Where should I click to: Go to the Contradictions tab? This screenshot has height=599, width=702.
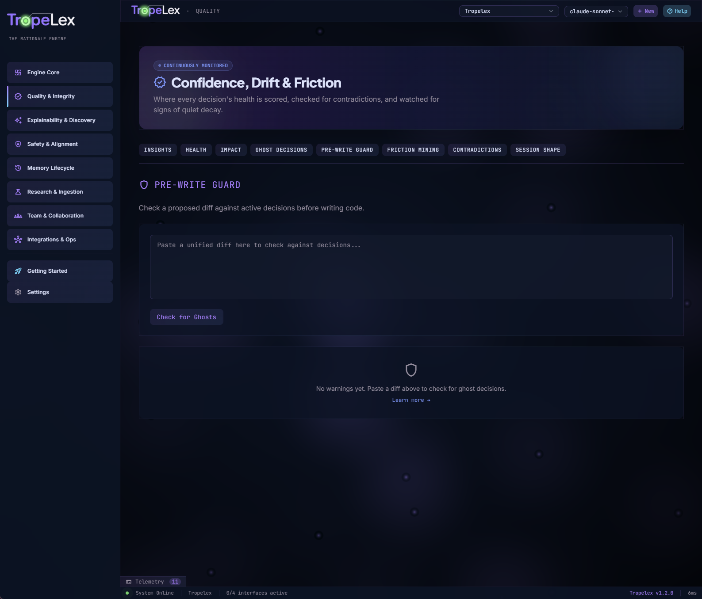[x=477, y=150]
